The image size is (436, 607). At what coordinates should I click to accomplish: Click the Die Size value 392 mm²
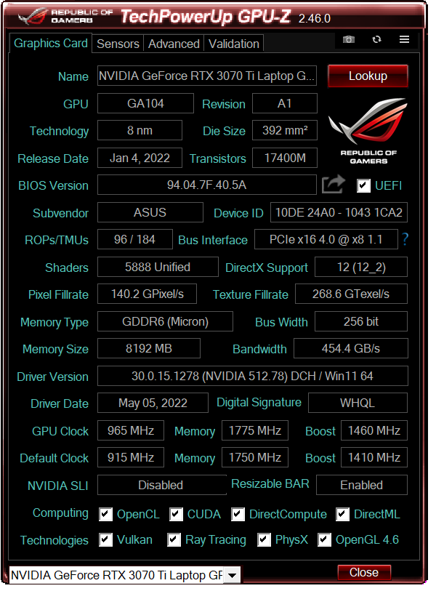[285, 130]
